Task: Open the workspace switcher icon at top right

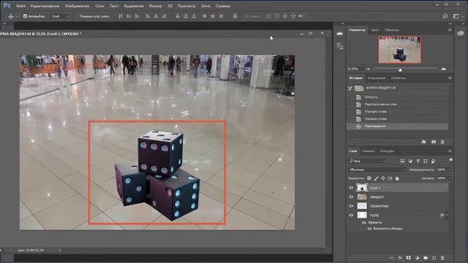Action: click(x=456, y=16)
